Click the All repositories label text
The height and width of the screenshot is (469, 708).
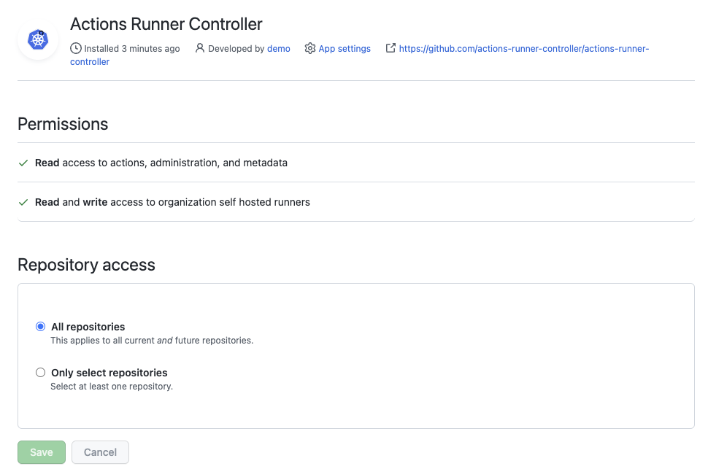click(x=88, y=327)
